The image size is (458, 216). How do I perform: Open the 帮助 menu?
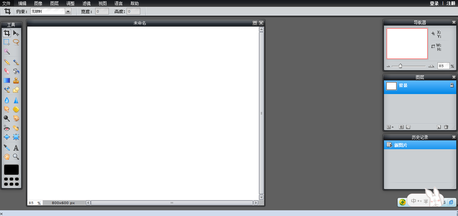[x=134, y=3]
